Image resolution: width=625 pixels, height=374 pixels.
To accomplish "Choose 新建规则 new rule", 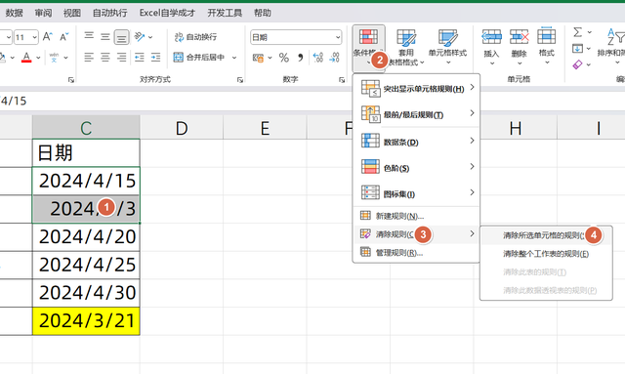I will [416, 216].
